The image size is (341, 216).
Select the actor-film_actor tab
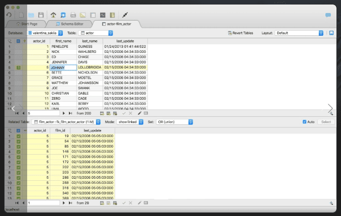pos(117,24)
